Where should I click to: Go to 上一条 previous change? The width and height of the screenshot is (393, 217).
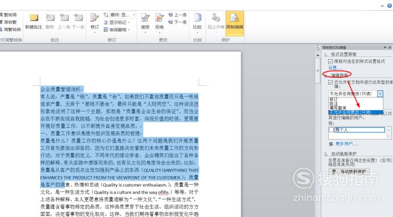click(x=177, y=15)
